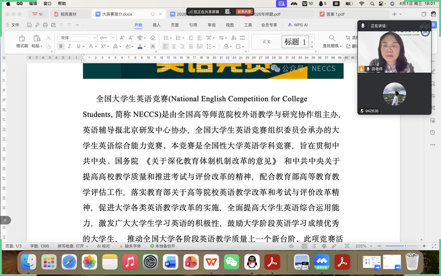Image resolution: width=441 pixels, height=276 pixels.
Task: Open the 文件 menu
Action: [13, 25]
